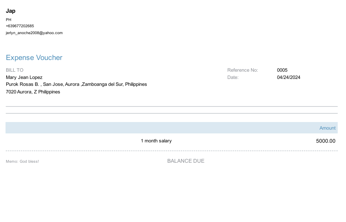Select the 1 month salary description
Screen dimensions: 346x222
[156, 141]
